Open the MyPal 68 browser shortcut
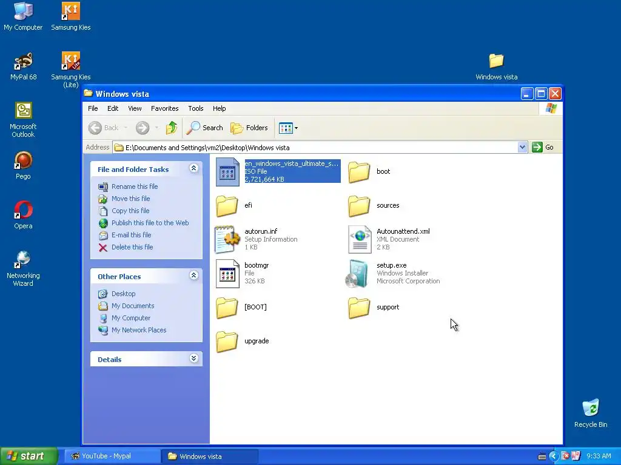Image resolution: width=621 pixels, height=465 pixels. click(x=23, y=65)
